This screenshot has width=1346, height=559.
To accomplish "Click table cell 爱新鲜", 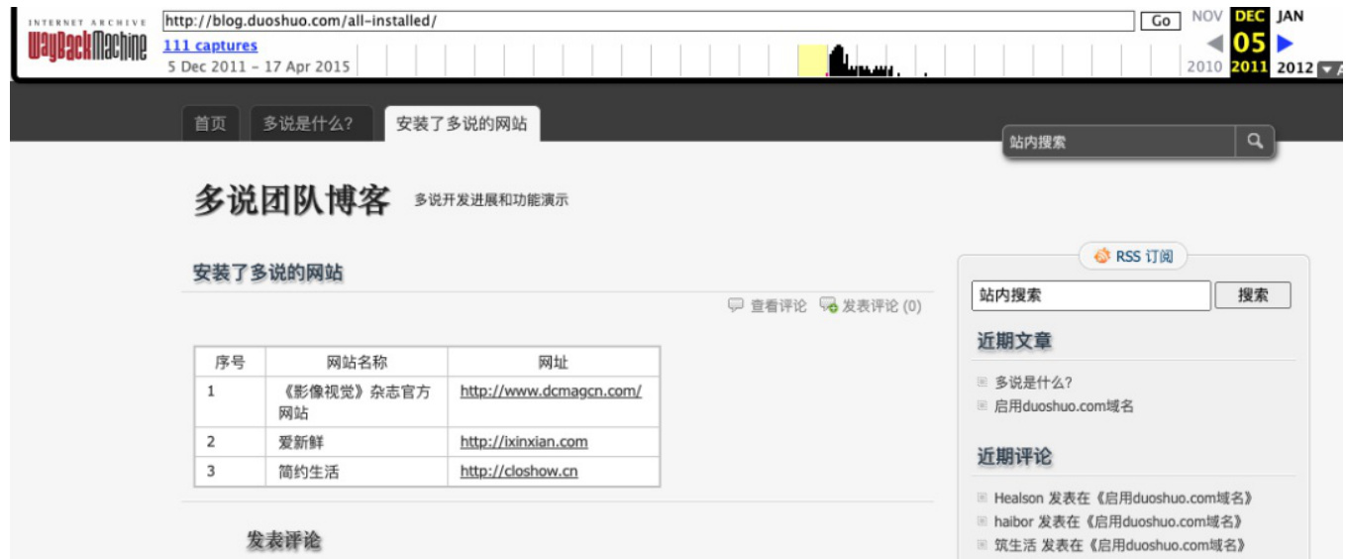I will tap(357, 442).
